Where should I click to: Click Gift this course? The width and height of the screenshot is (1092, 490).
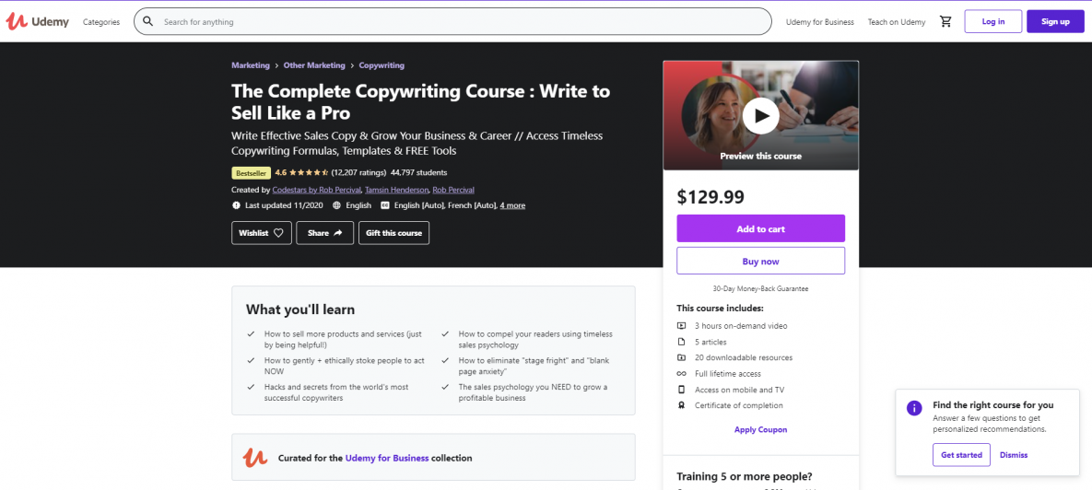tap(394, 233)
